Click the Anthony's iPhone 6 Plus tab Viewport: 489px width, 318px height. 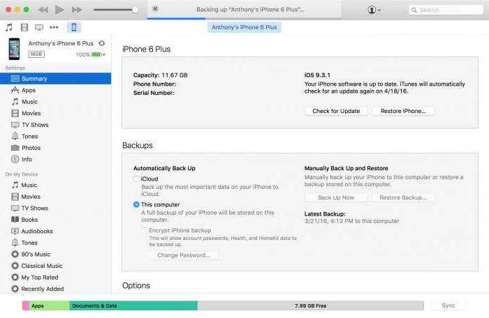click(x=245, y=27)
